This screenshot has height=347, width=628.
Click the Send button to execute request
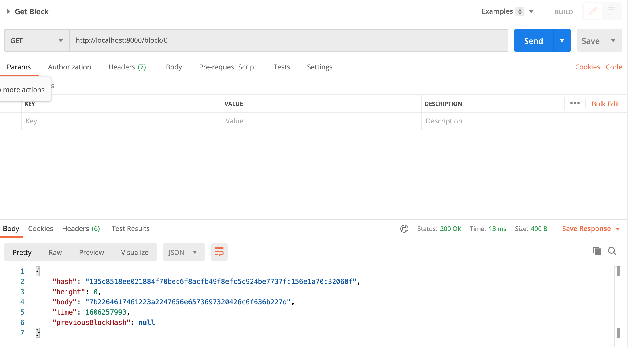pos(533,40)
